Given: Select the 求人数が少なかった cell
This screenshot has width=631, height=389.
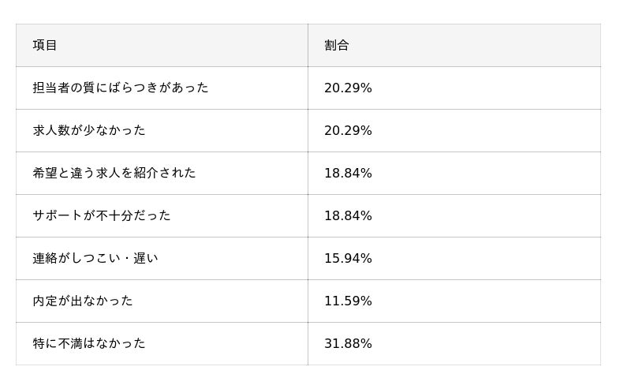Looking at the screenshot, I should [89, 130].
